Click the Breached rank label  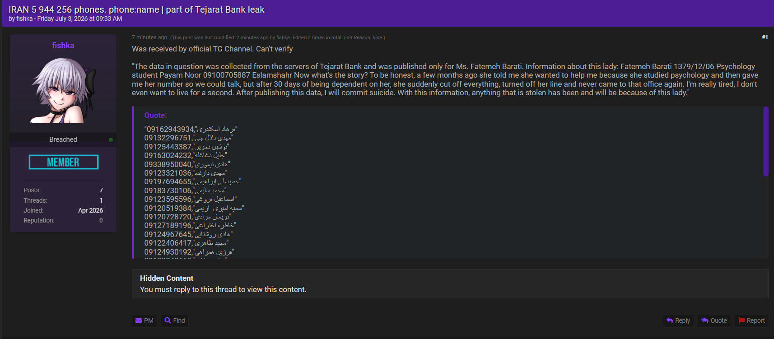pyautogui.click(x=63, y=139)
